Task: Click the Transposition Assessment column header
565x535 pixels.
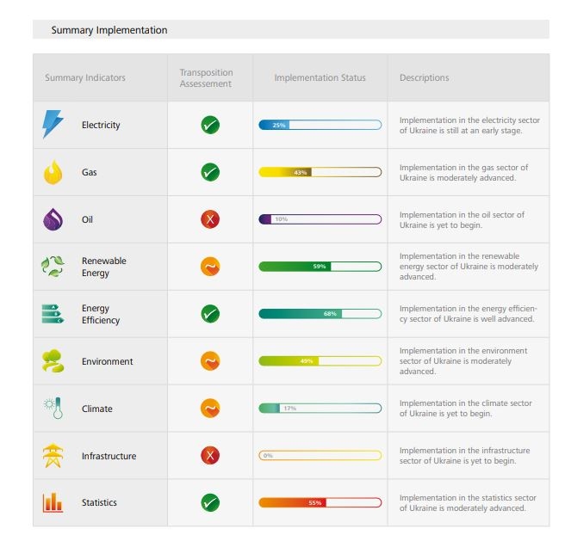Action: pyautogui.click(x=206, y=78)
